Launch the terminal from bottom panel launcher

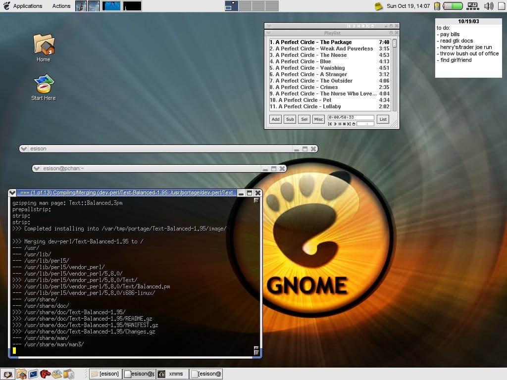click(x=33, y=374)
